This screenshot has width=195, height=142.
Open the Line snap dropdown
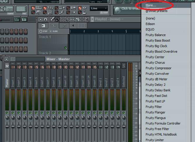point(99,8)
